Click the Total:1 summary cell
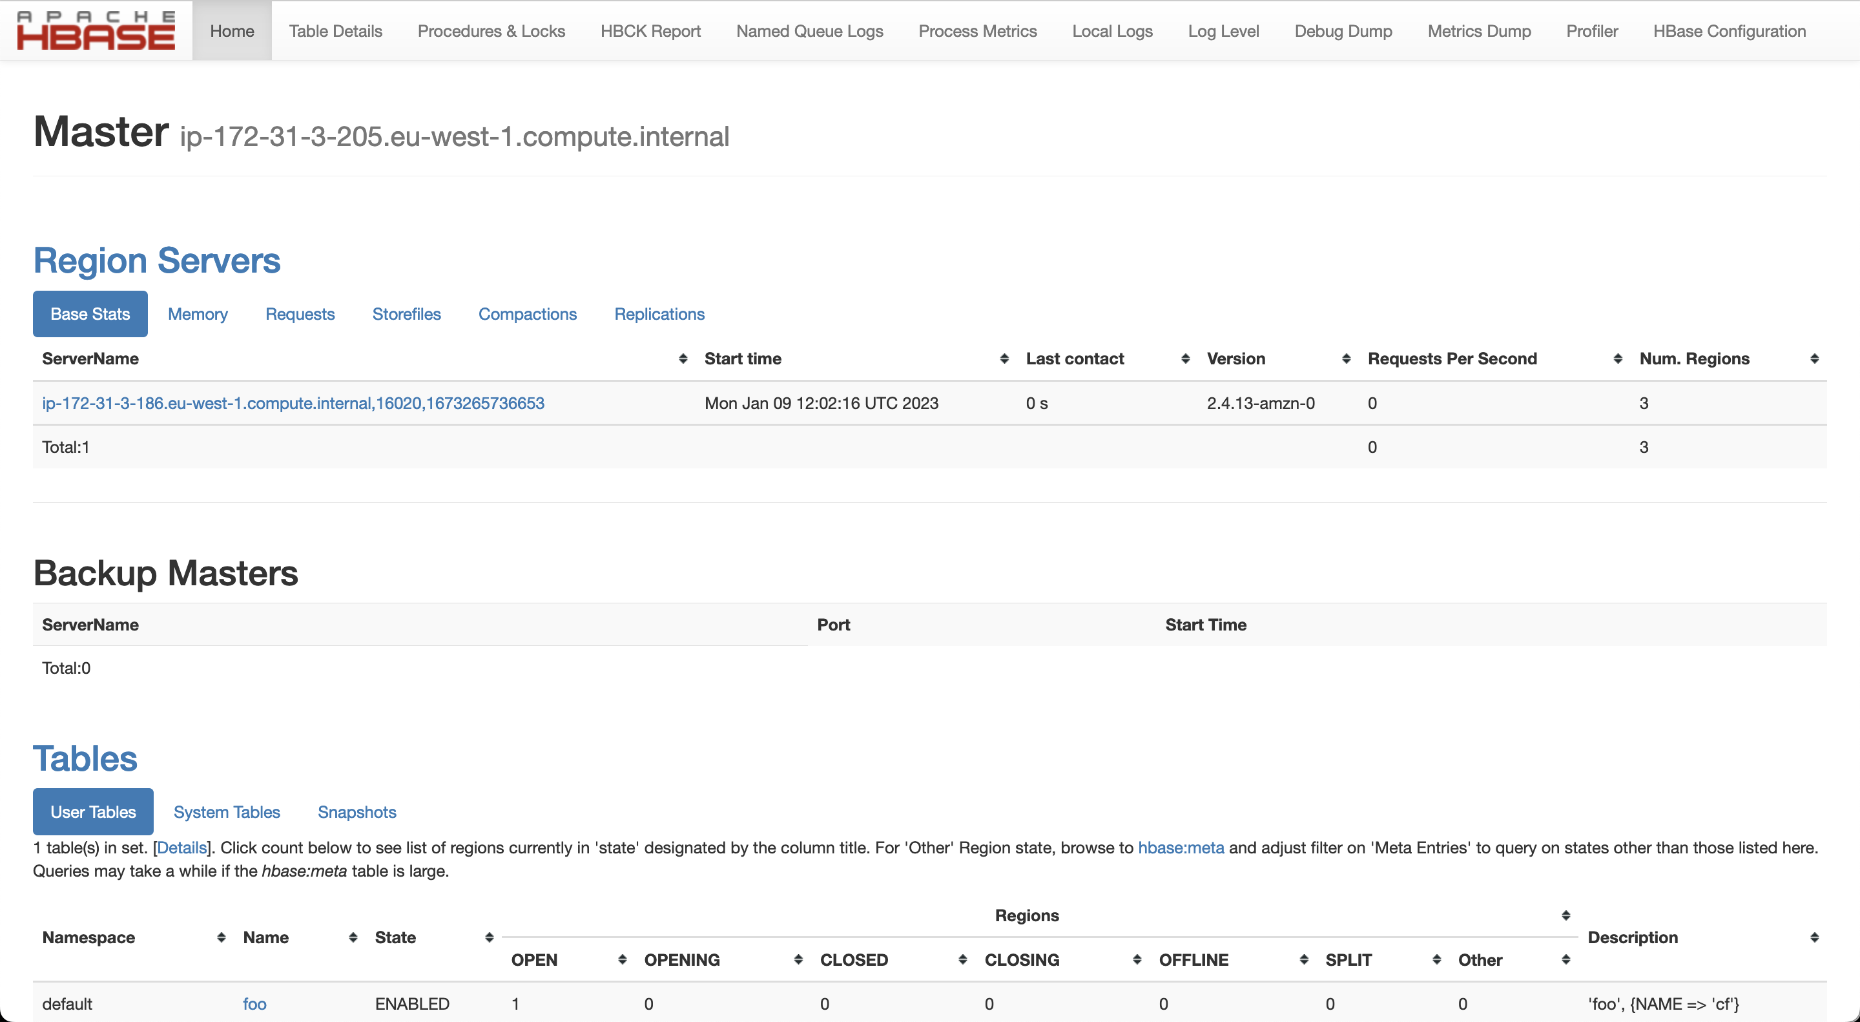 pyautogui.click(x=66, y=447)
